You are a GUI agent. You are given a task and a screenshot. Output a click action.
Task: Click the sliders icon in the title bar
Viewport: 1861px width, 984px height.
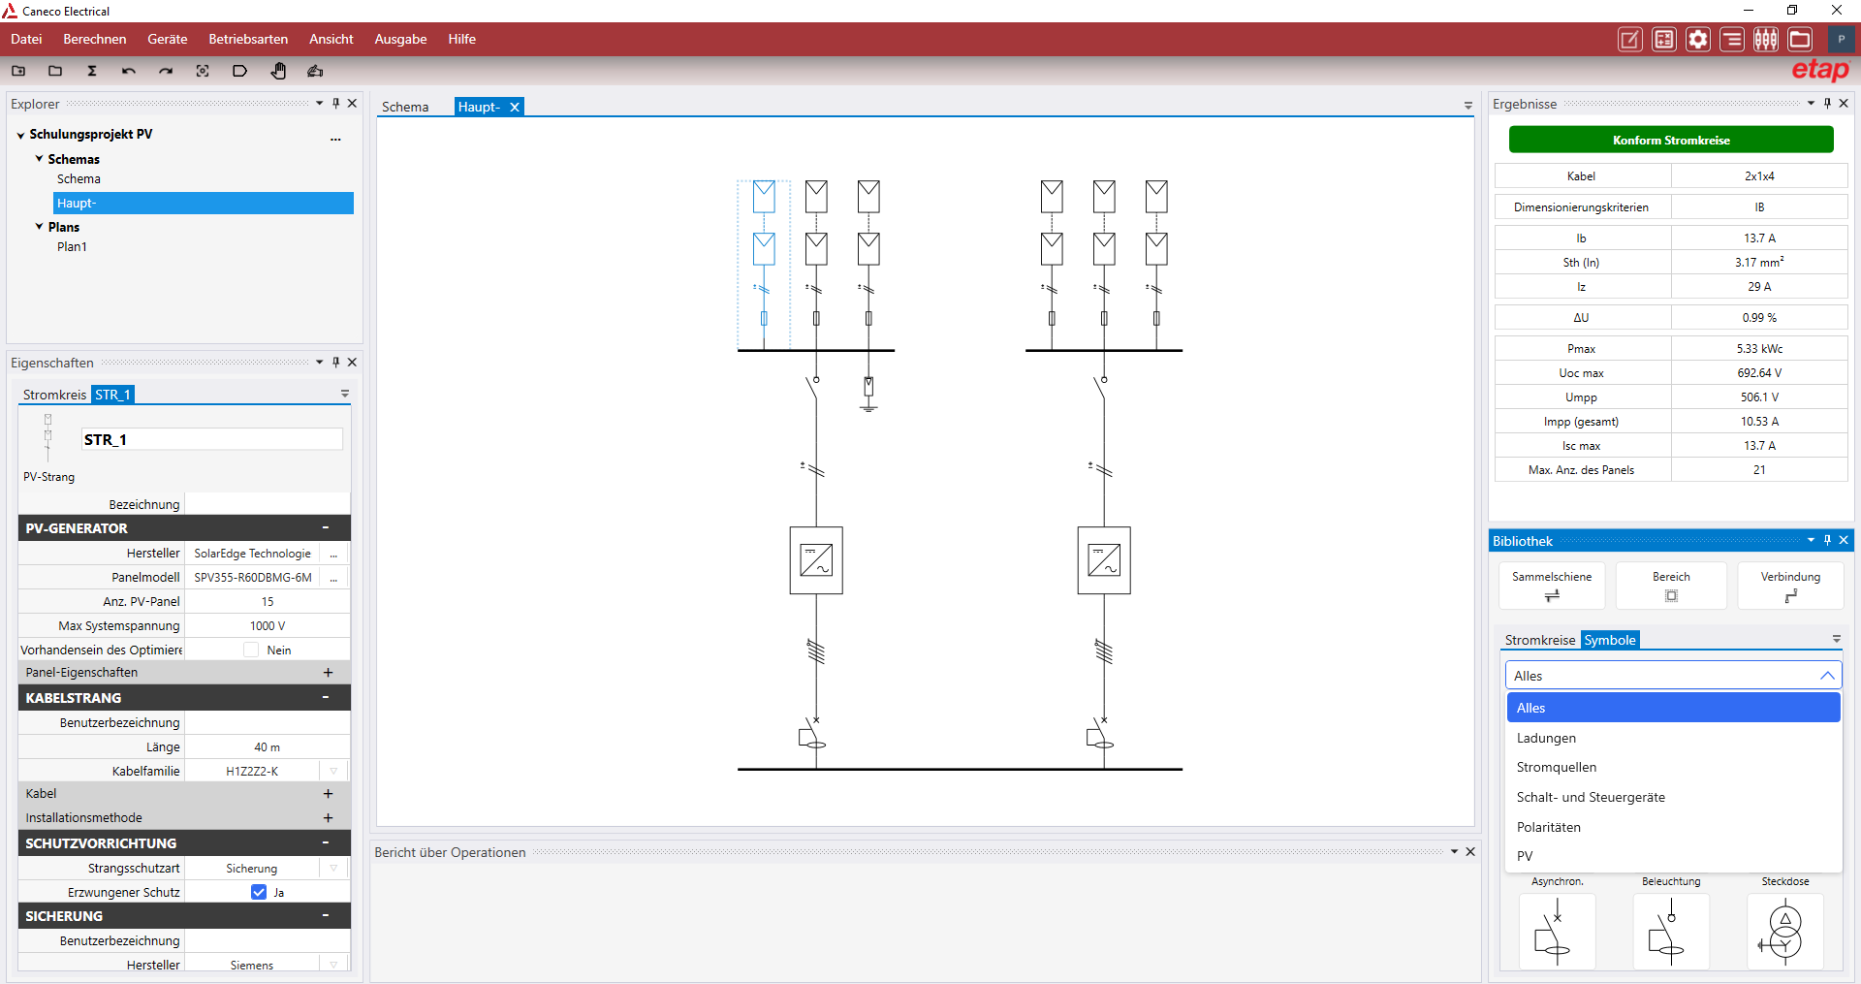[x=1765, y=39]
